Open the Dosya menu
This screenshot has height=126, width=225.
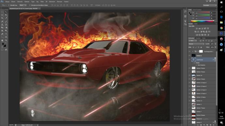click(x=7, y=2)
